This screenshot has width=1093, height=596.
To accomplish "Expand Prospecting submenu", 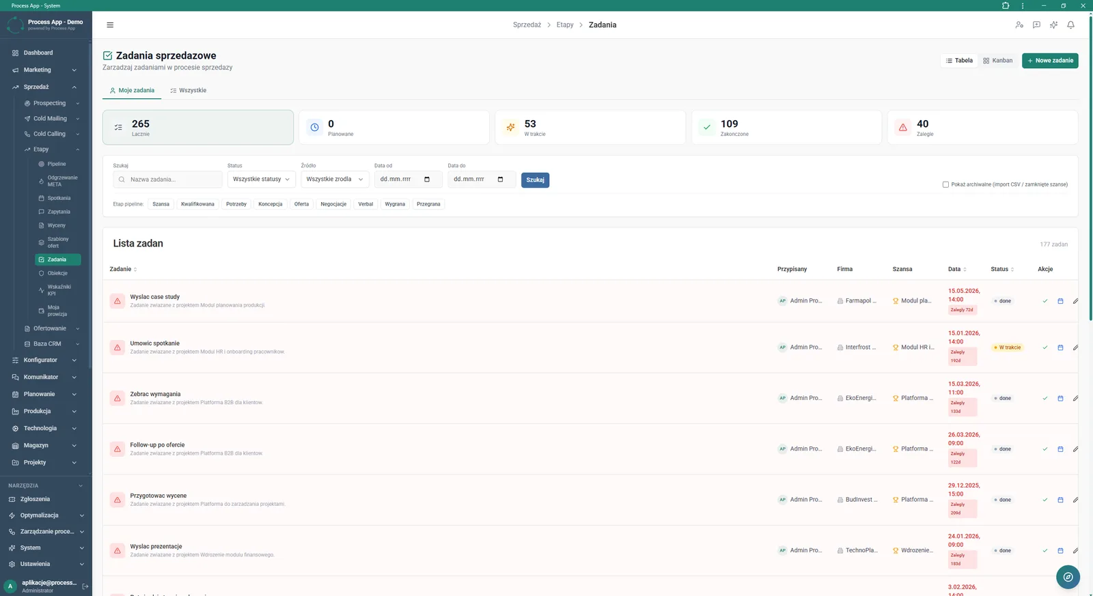I will click(52, 103).
